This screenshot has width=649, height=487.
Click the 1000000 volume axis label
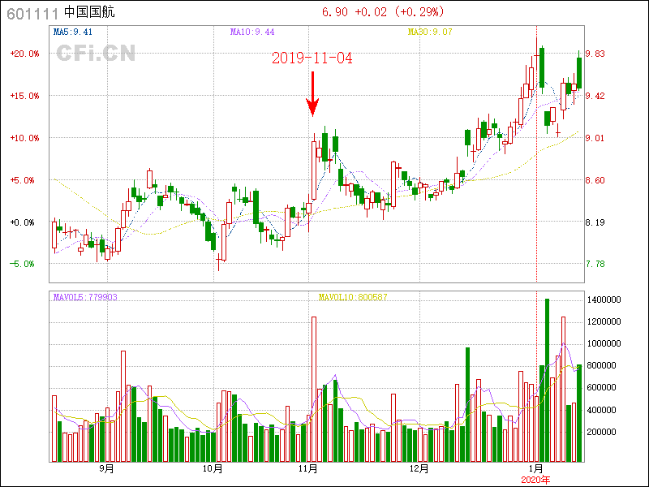click(x=604, y=343)
